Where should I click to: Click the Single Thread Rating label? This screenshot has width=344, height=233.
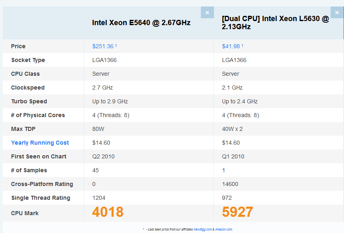click(x=41, y=198)
